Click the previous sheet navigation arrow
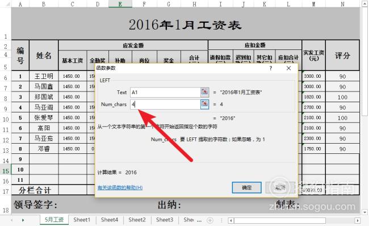 [x=12, y=220]
